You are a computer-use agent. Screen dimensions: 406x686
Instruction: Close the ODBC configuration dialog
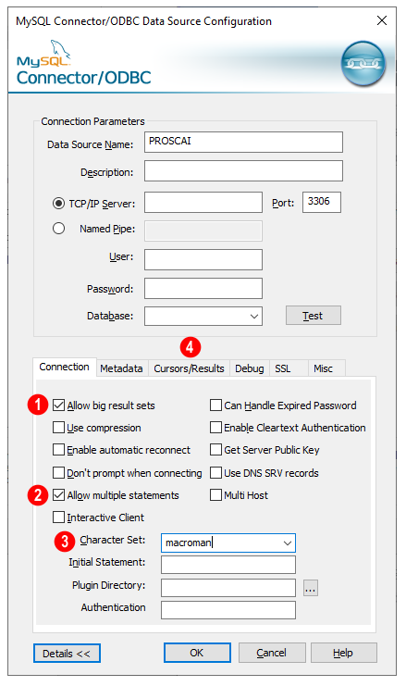(382, 20)
